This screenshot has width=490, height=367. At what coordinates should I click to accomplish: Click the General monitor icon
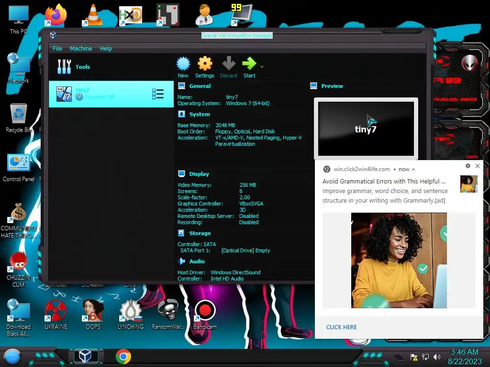(181, 86)
